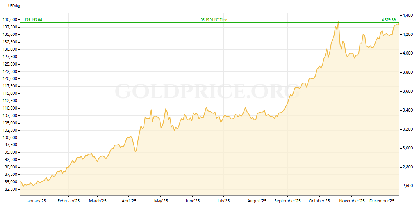
Task: Click the 2,800 right axis label
Action: (x=407, y=167)
